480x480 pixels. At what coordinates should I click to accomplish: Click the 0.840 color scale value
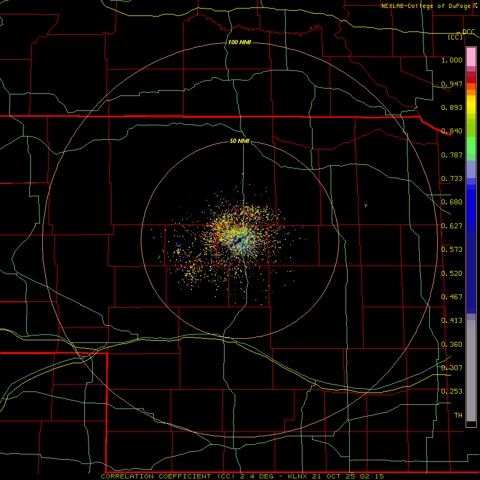click(x=452, y=131)
